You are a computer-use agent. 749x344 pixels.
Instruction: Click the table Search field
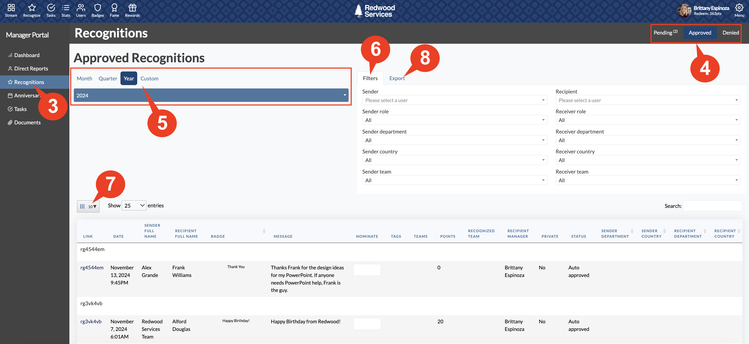(x=712, y=206)
